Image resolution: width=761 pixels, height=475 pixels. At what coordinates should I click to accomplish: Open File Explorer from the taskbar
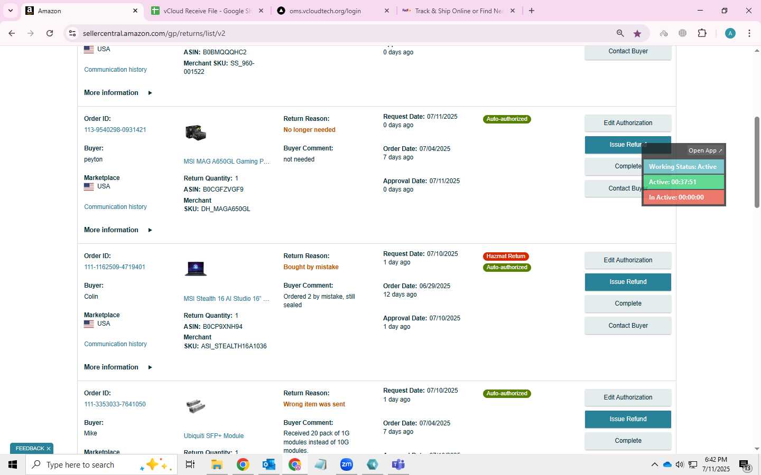[217, 464]
